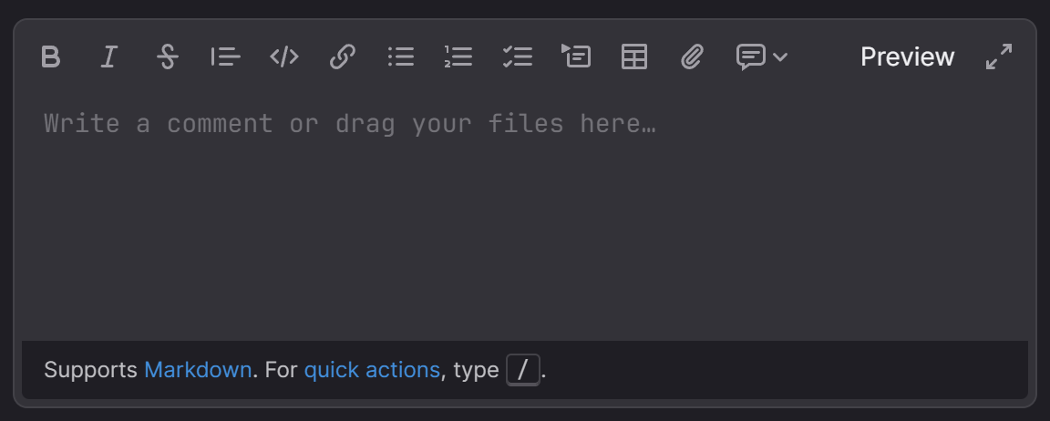Open the quick actions link
Image resolution: width=1050 pixels, height=421 pixels.
372,370
